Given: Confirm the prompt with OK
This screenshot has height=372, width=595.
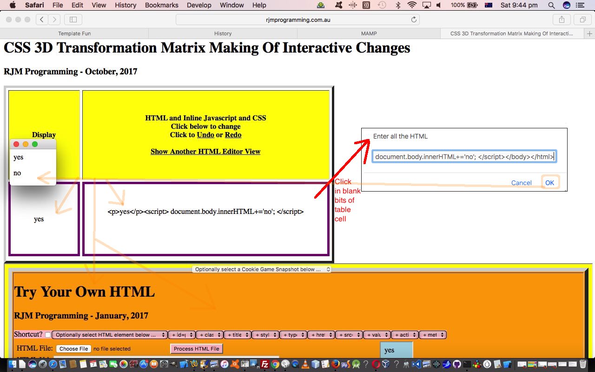Looking at the screenshot, I should pos(550,183).
